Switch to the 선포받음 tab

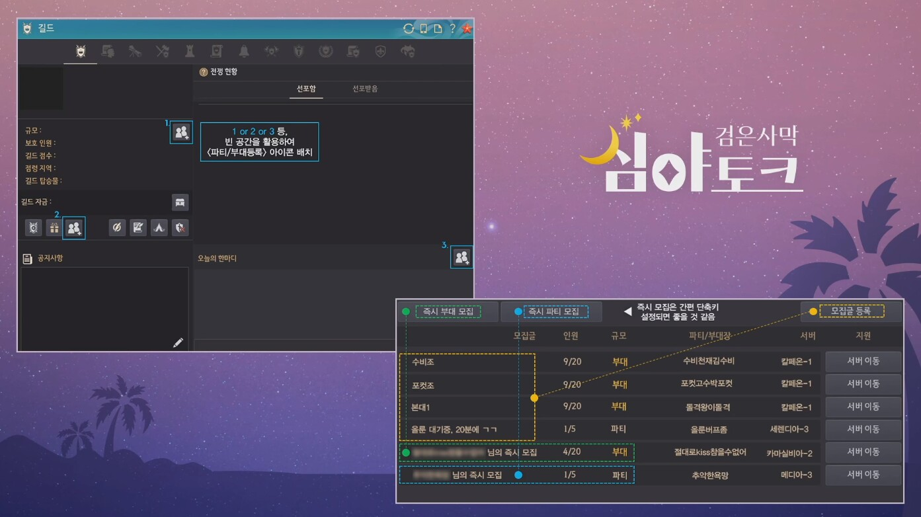pos(365,89)
